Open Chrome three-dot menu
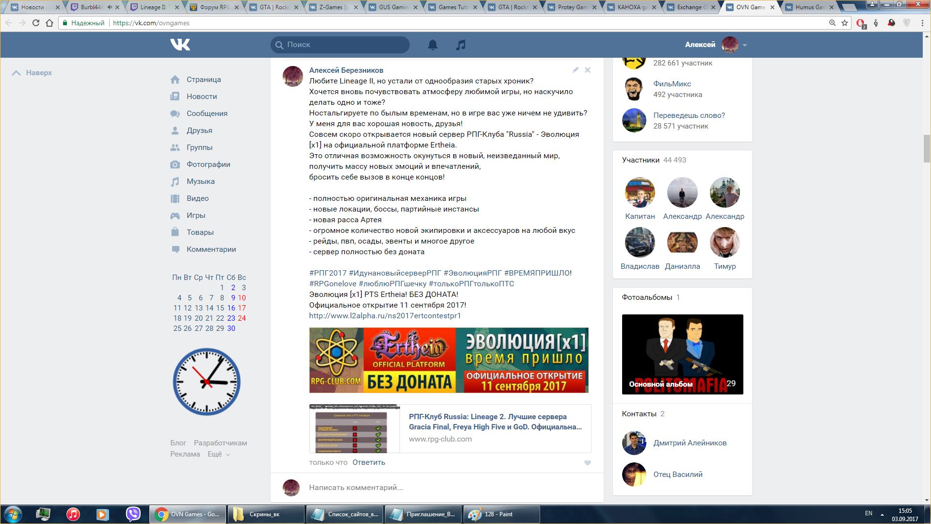 click(922, 23)
